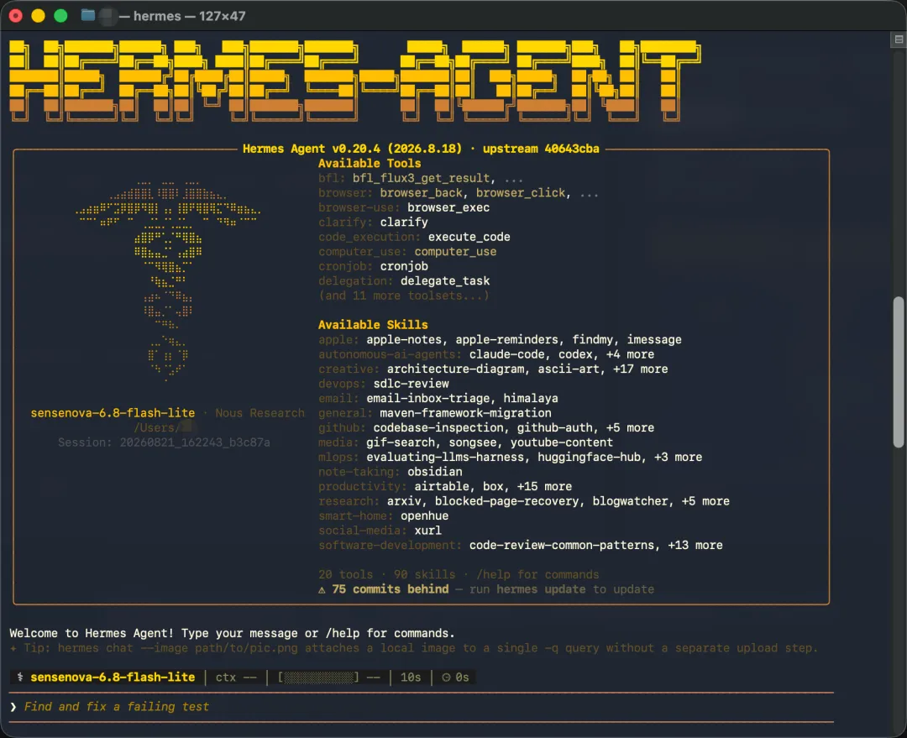
Task: Click 'huggingface-hub' skill entry
Action: coord(590,457)
